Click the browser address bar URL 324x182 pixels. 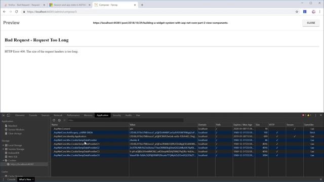[52, 12]
